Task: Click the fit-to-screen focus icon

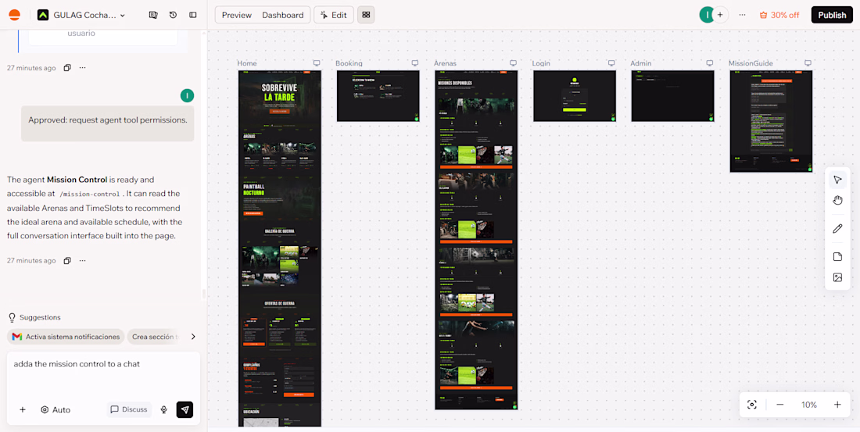Action: 752,405
